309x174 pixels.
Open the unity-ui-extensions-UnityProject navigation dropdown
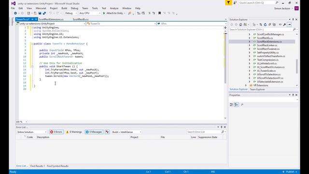[x=51, y=24]
